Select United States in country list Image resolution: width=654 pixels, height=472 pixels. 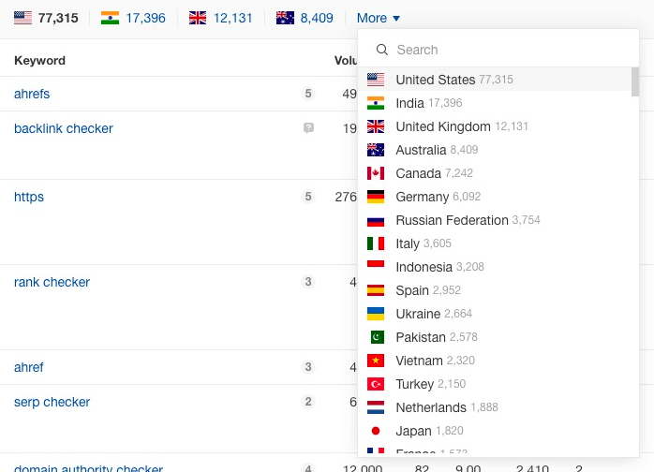point(495,80)
